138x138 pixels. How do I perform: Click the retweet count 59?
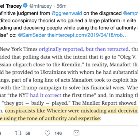(x=28, y=133)
